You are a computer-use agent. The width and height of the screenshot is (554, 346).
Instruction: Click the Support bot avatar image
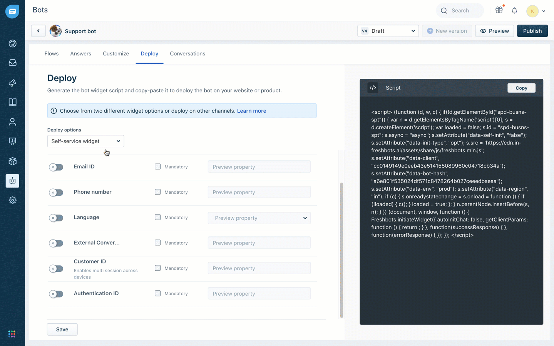55,31
